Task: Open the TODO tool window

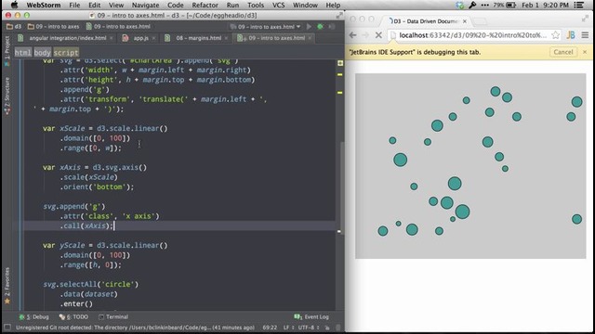Action: (73, 317)
